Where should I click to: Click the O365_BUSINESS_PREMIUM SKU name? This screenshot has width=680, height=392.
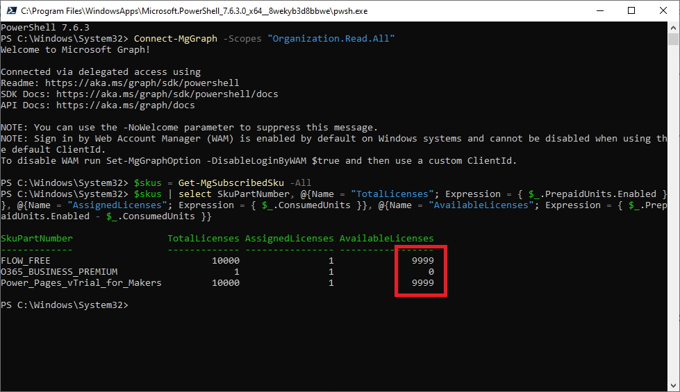click(59, 271)
